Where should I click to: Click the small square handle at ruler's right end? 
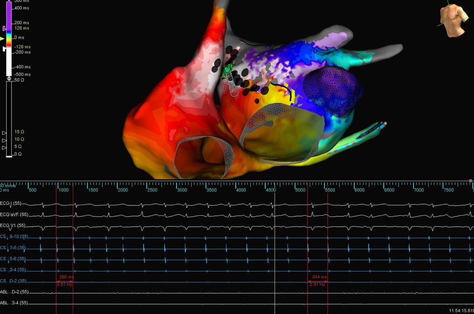tap(471, 181)
